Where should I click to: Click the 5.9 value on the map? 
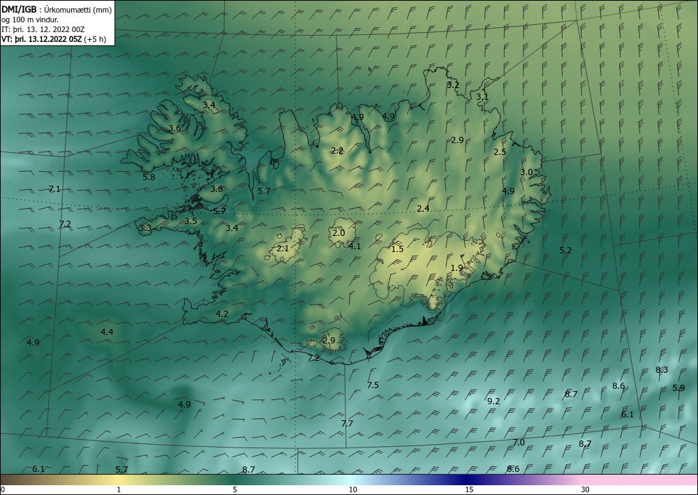click(x=678, y=388)
